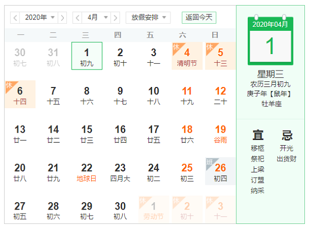Image resolution: width=309 pixels, height=228 pixels.
Task: Select April 19 谷雨 date
Action: pyautogui.click(x=220, y=133)
